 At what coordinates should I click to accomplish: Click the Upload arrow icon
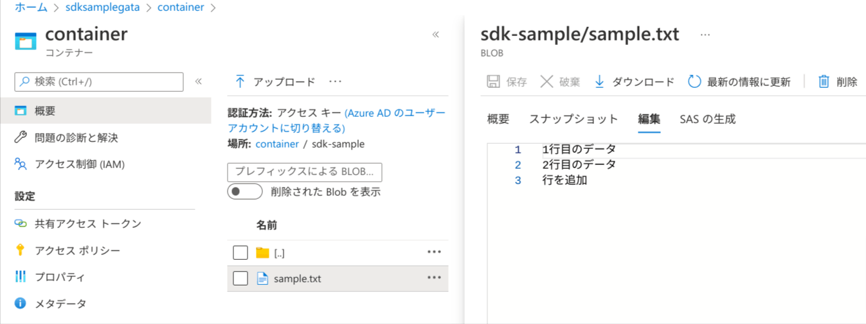tap(240, 81)
